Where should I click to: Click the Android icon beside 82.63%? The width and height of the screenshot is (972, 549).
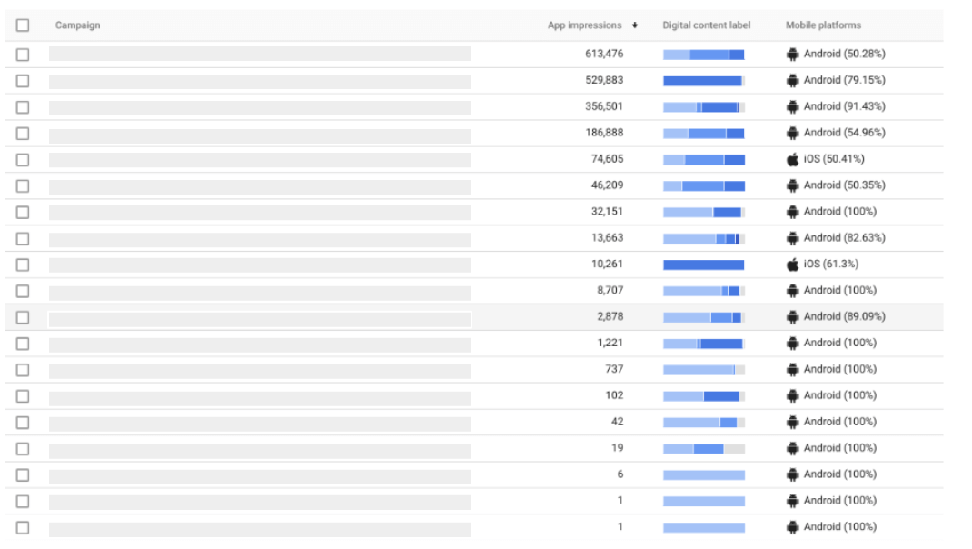coord(792,238)
